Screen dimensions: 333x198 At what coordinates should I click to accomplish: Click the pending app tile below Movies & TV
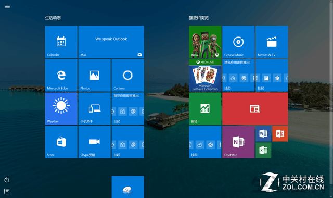point(272,75)
